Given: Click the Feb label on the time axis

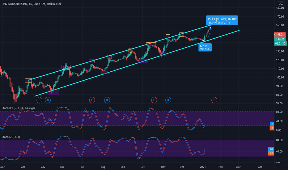Looking at the screenshot, I should (x=220, y=167).
